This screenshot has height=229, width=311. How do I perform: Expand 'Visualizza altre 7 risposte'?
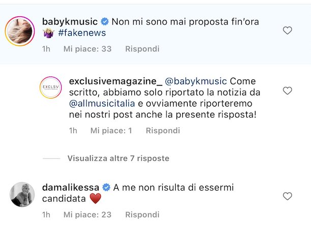tap(118, 159)
